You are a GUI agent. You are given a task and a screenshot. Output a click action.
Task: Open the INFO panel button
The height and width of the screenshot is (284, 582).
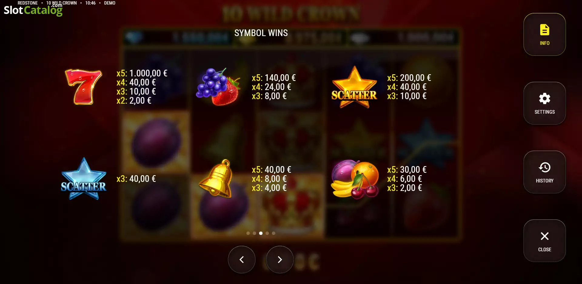[x=544, y=34]
